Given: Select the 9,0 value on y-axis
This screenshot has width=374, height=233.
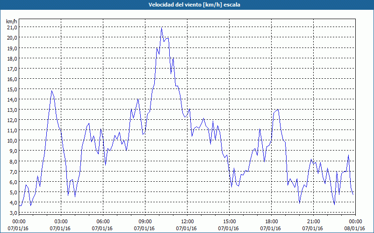Looking at the screenshot, I should tap(14, 151).
